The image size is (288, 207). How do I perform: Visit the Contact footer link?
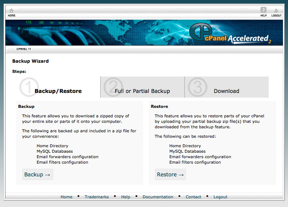193,197
